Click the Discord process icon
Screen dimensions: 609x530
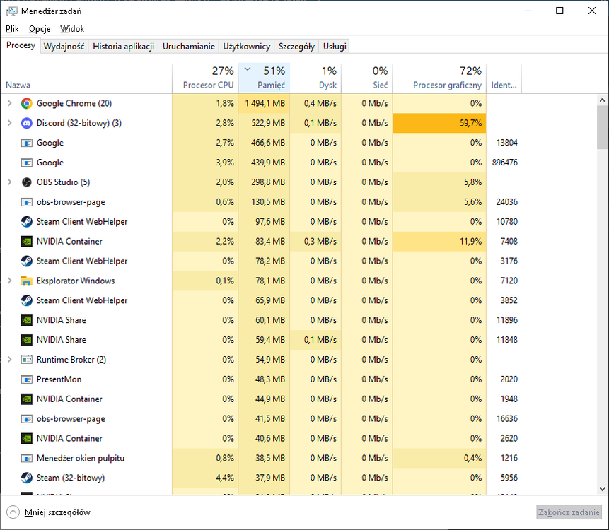coord(26,123)
